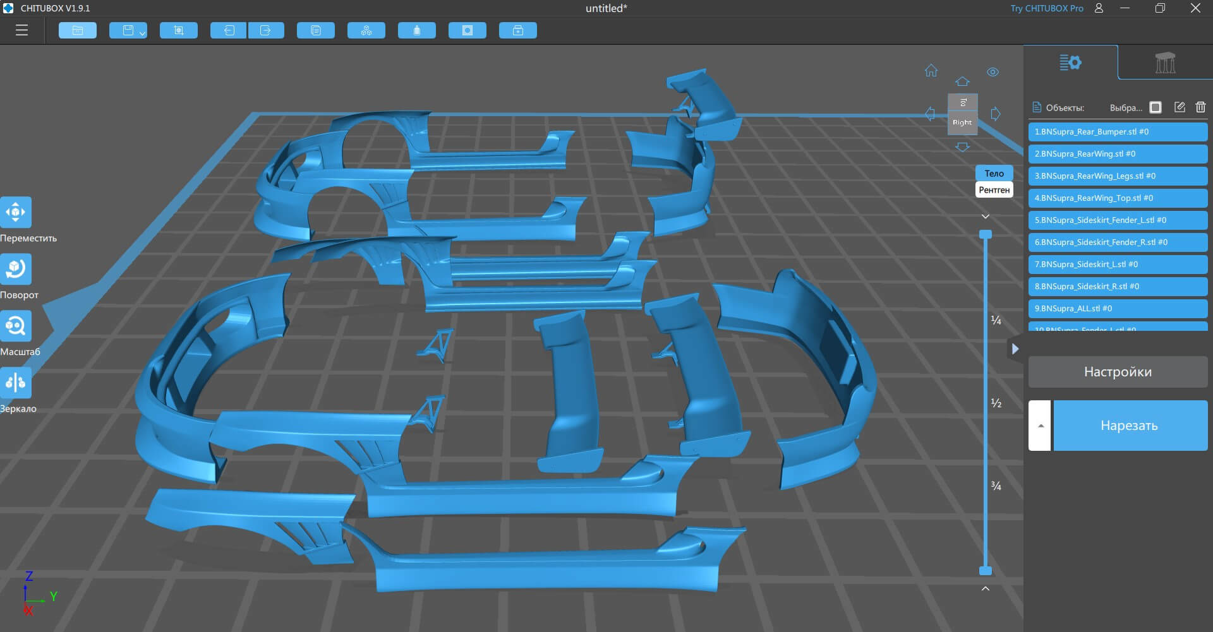Expand the options arrow beside Нарезать
This screenshot has width=1213, height=632.
pos(1040,426)
